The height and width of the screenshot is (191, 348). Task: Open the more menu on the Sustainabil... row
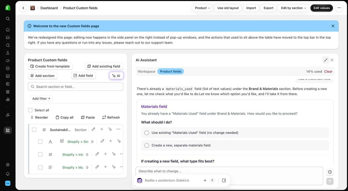[x=118, y=129]
